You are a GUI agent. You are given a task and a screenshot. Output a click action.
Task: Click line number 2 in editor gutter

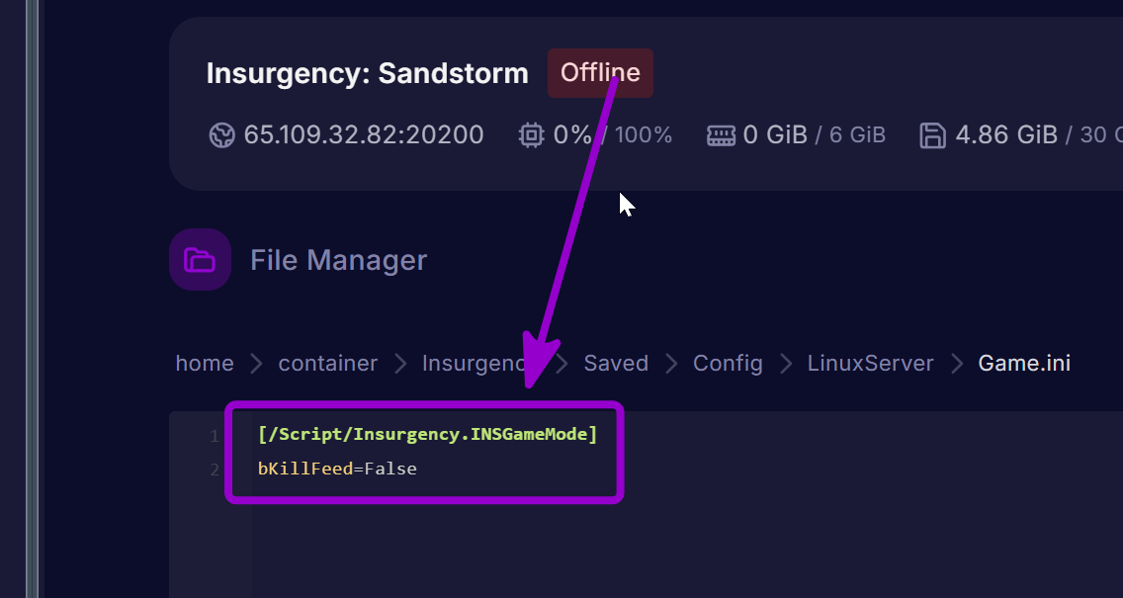click(x=215, y=470)
